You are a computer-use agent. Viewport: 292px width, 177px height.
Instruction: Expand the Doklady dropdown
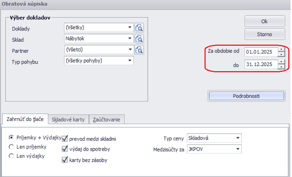coord(130,27)
